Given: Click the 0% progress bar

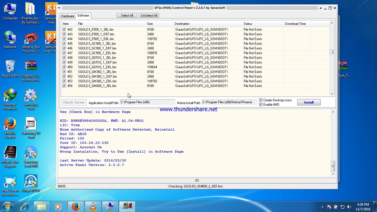Looking at the screenshot, I should [x=197, y=180].
